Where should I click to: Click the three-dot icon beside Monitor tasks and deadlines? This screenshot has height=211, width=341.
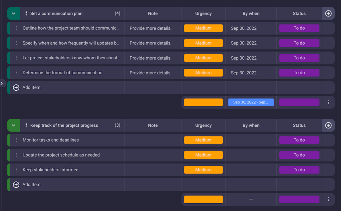pyautogui.click(x=16, y=140)
